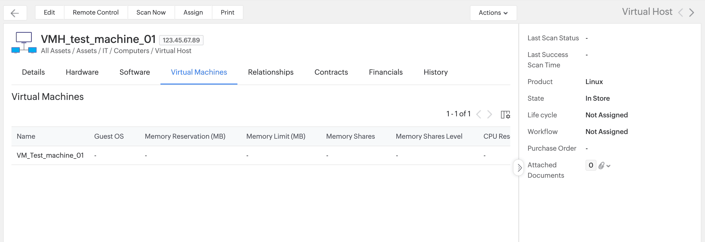Click the Computers breadcrumb link
This screenshot has width=705, height=242.
(x=131, y=51)
